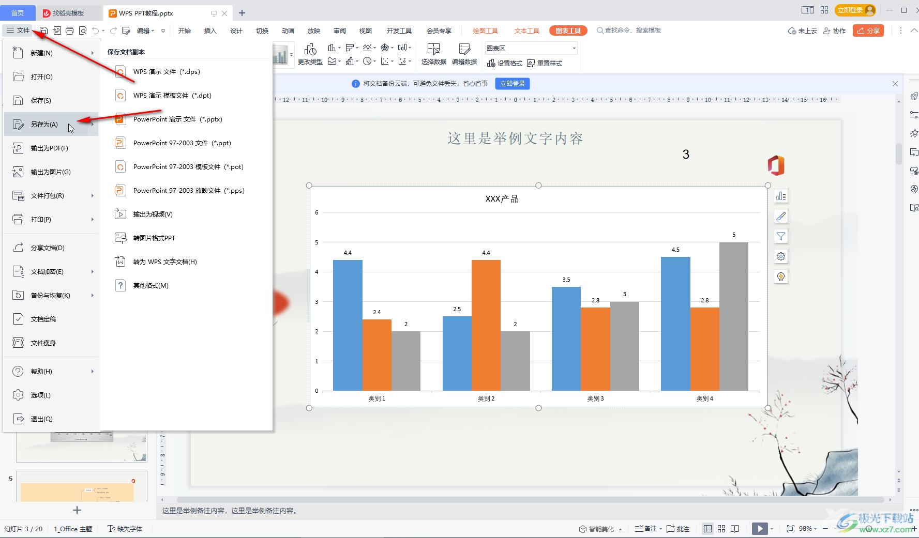Expand the 打印 submenu
919x538 pixels.
click(93, 220)
